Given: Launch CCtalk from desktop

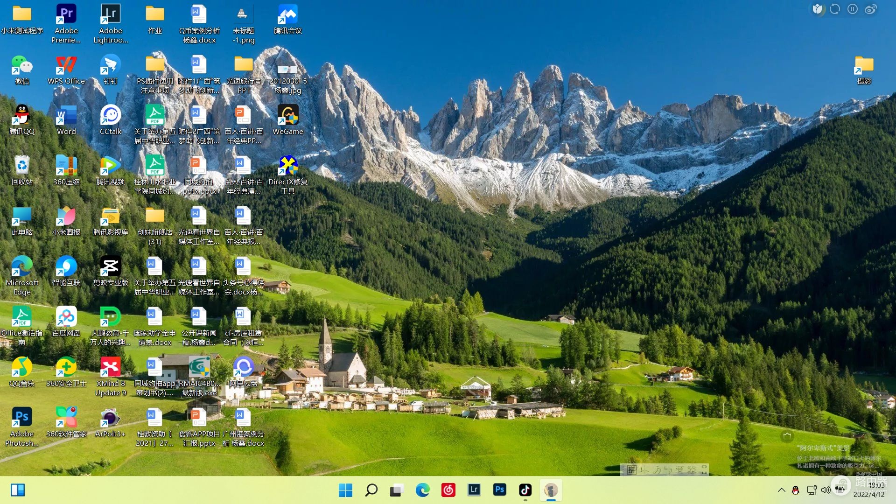Looking at the screenshot, I should pos(111,120).
